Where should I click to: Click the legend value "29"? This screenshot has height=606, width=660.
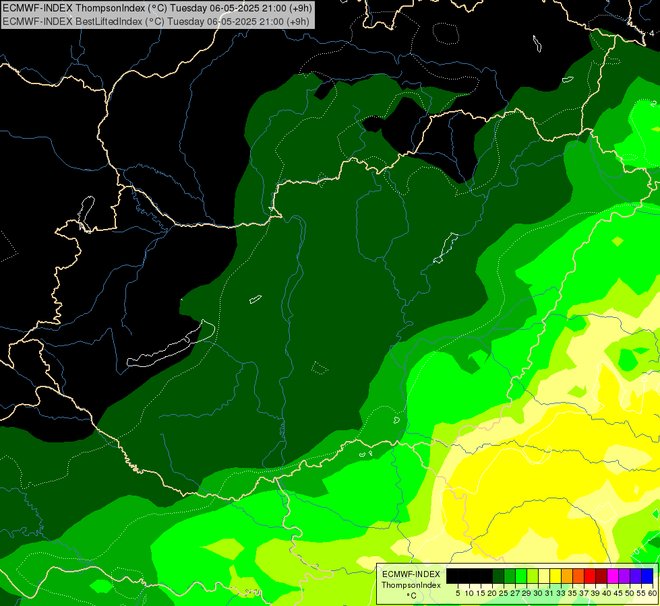click(527, 593)
